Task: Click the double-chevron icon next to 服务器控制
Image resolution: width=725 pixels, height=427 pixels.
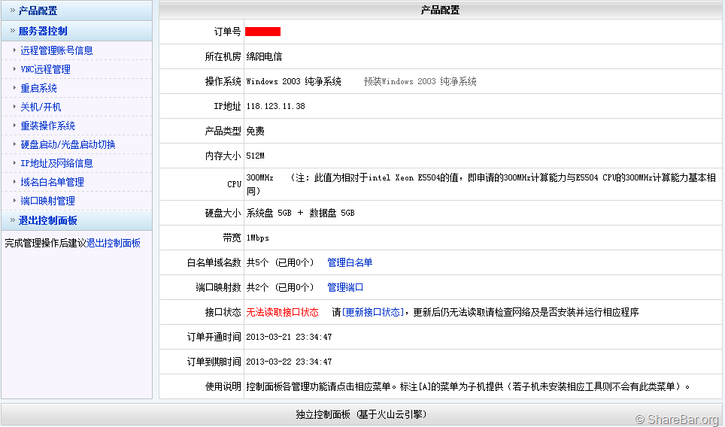Action: tap(12, 31)
